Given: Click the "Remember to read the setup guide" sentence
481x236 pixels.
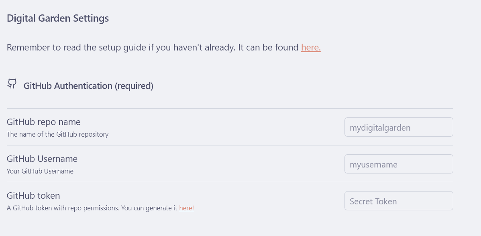Looking at the screenshot, I should [x=120, y=48].
